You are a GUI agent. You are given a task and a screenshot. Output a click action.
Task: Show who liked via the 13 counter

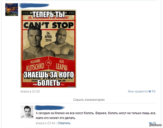tap(153, 92)
